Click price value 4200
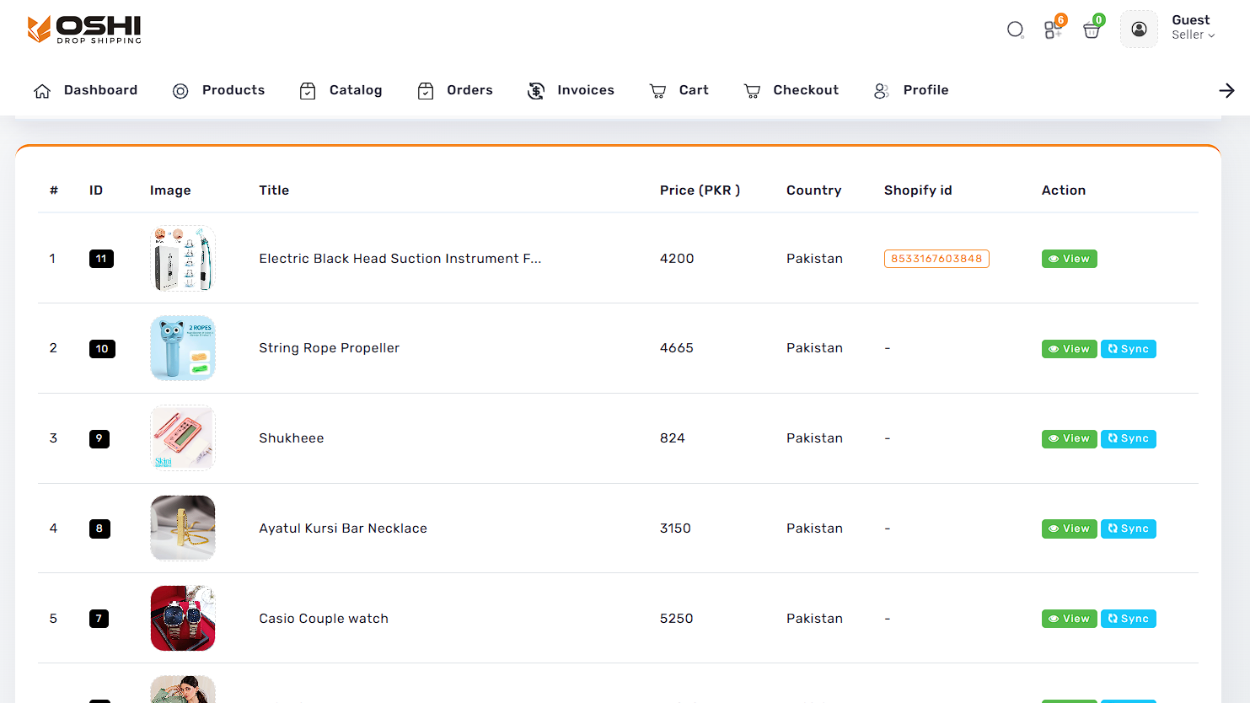 point(677,259)
